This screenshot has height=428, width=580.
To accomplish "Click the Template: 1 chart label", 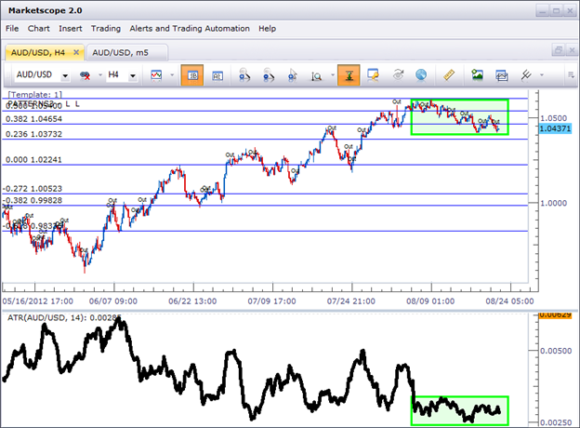I will 34,94.
